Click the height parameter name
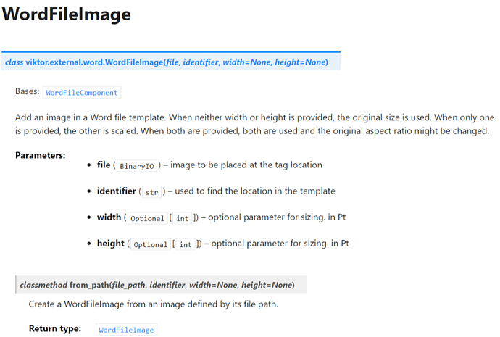 click(110, 244)
